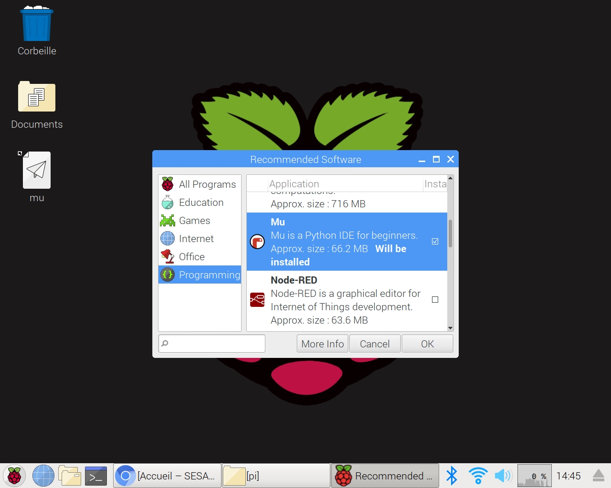Click the Mu application icon in list
Viewport: 611px width, 488px height.
[x=257, y=242]
